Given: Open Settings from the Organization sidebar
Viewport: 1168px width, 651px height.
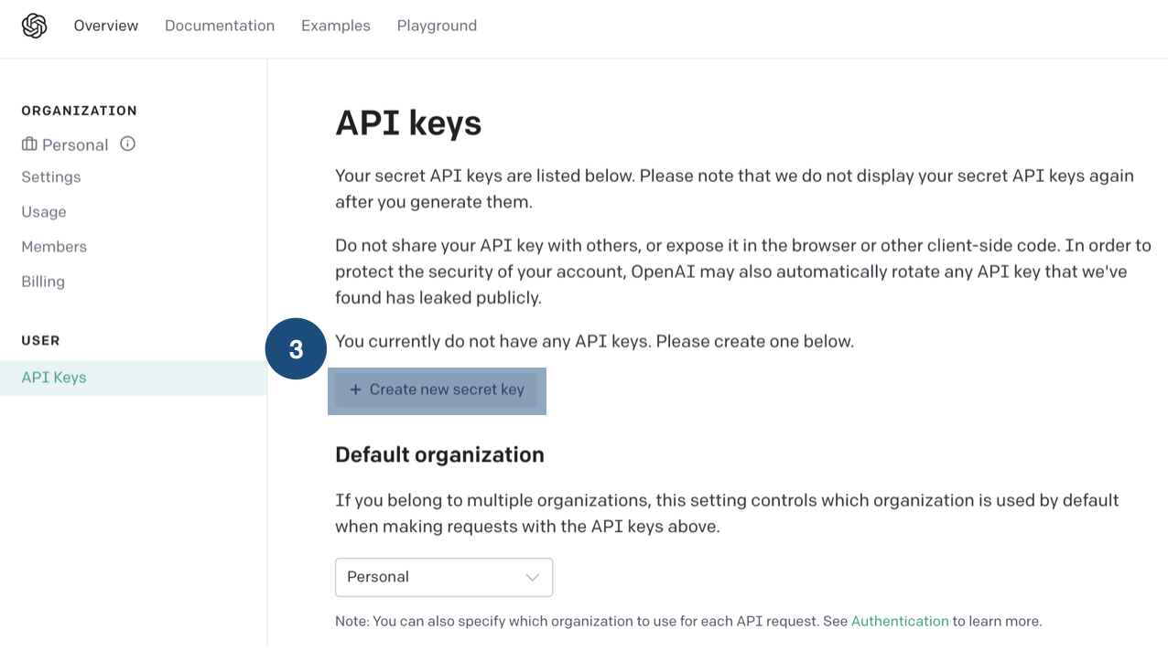Looking at the screenshot, I should 50,176.
